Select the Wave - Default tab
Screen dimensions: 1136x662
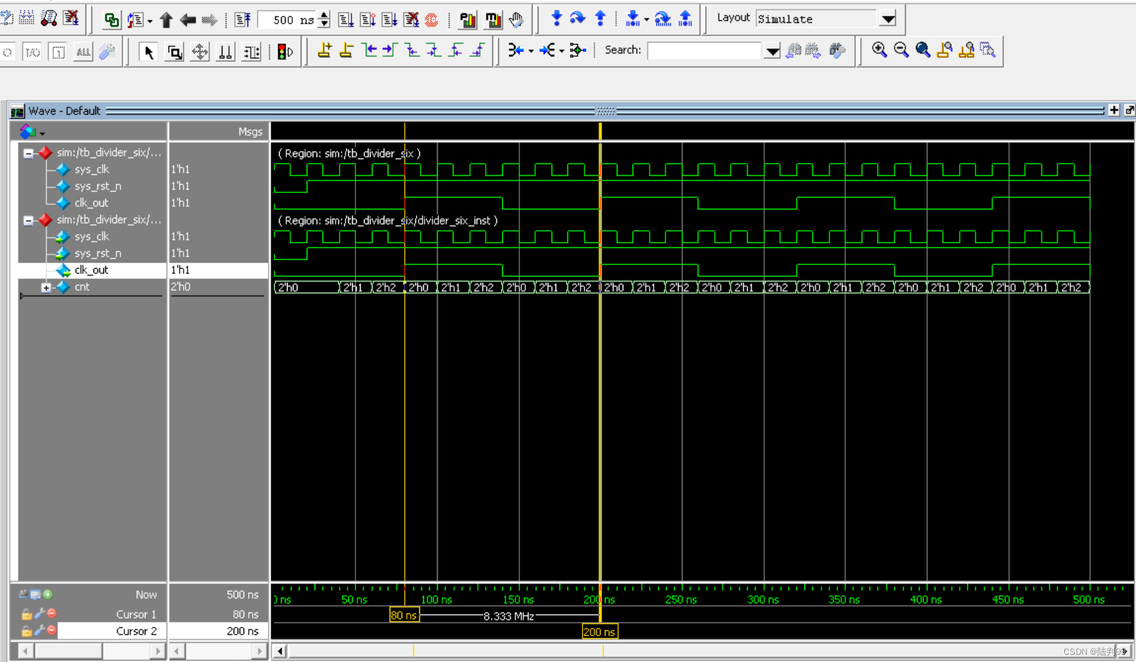point(64,111)
